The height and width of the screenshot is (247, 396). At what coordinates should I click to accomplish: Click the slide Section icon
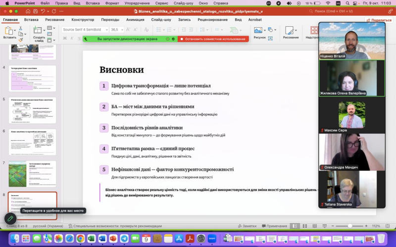tap(49, 40)
